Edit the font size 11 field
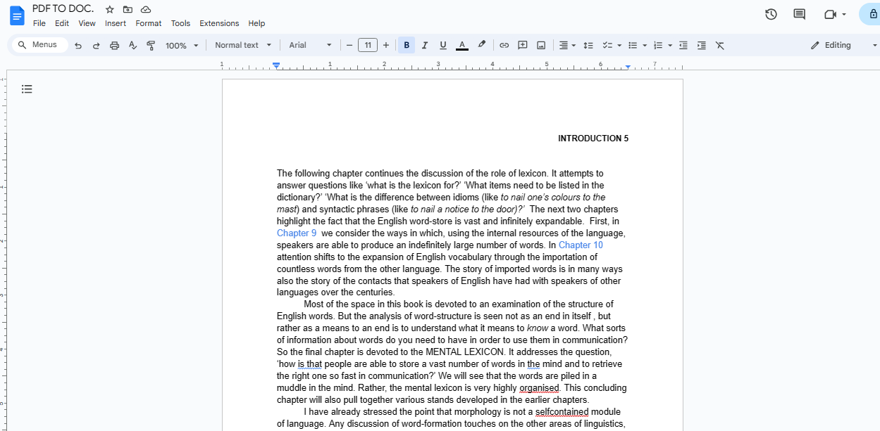The height and width of the screenshot is (431, 880). [368, 45]
